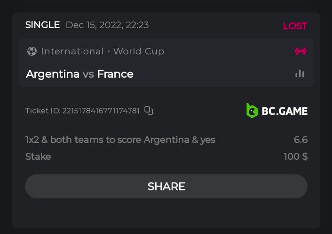The image size is (332, 234).
Task: Click the Dec 15, 2022 date text
Action: 107,25
